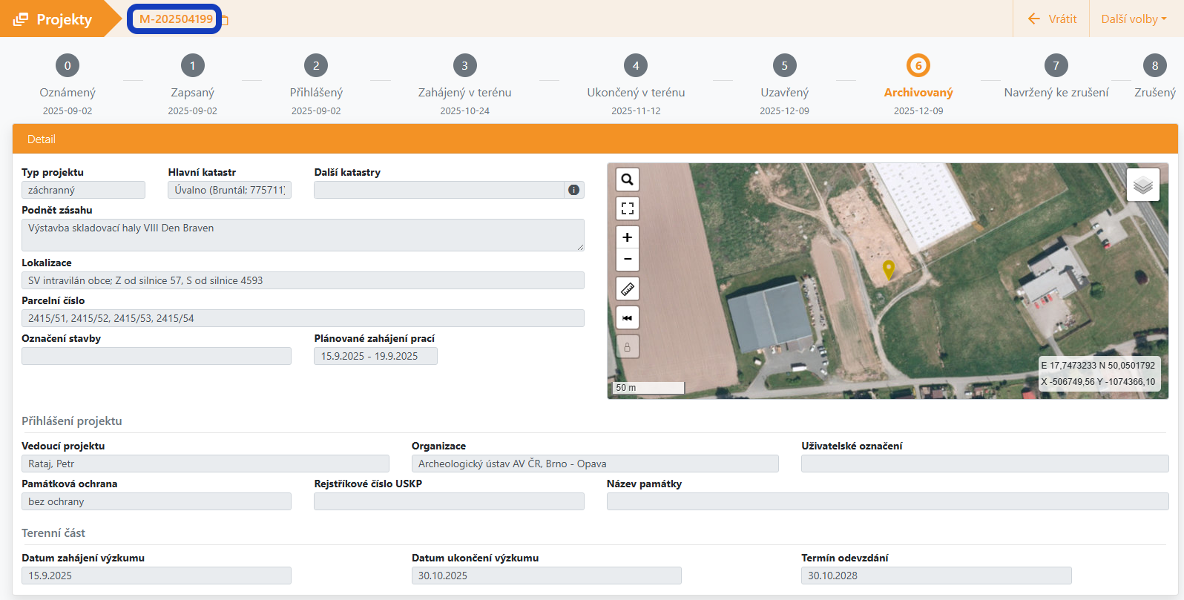This screenshot has width=1184, height=600.
Task: Click the Hlavní katastr field
Action: tap(229, 190)
